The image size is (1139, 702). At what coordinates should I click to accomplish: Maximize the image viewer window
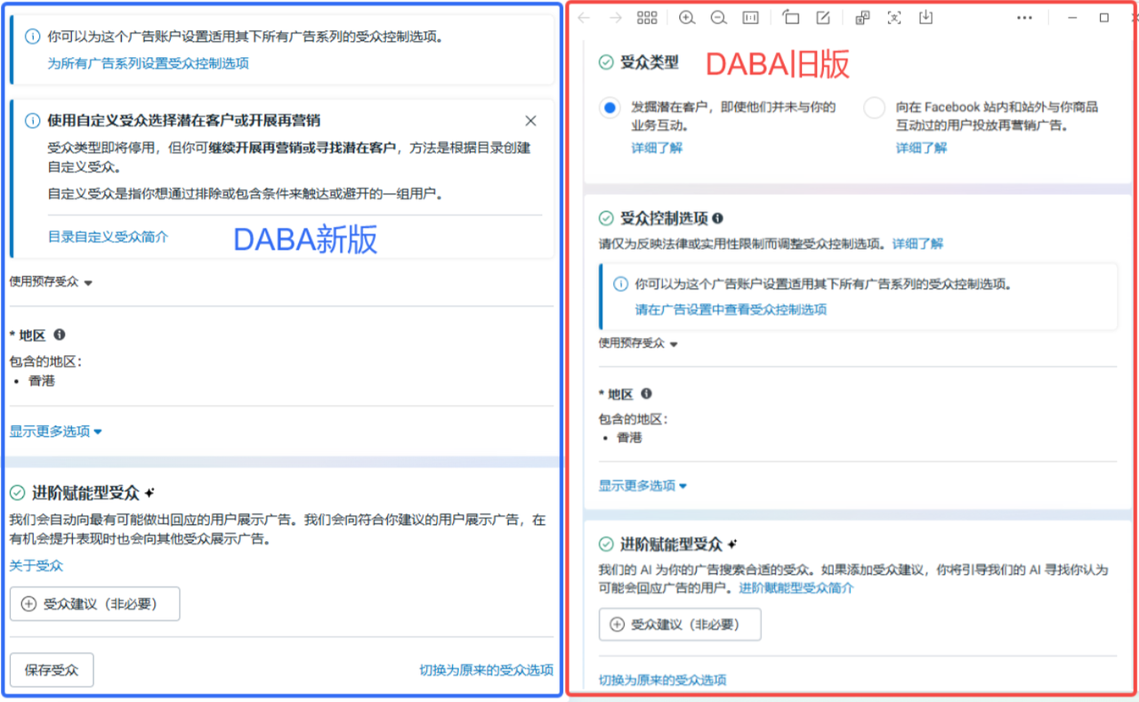coord(1104,18)
